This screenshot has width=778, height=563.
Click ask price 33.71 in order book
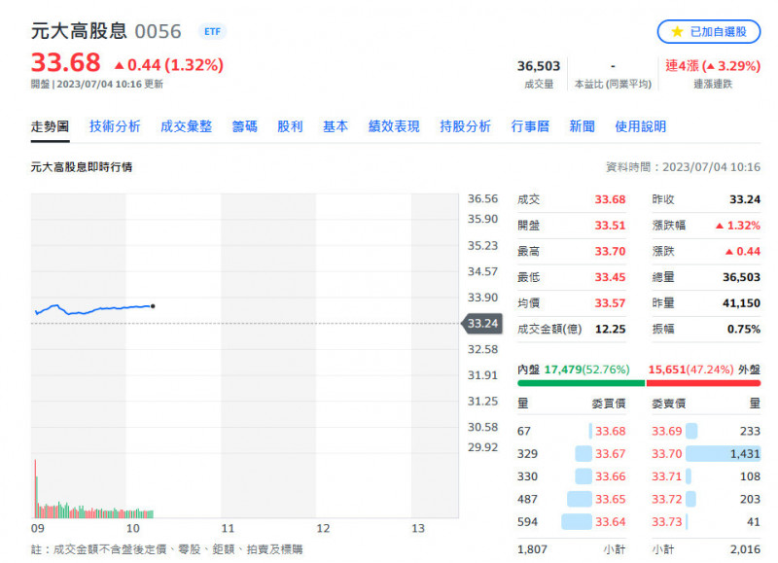(x=667, y=476)
